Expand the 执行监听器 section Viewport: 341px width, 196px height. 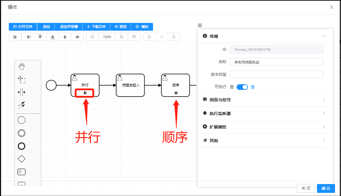pos(323,113)
